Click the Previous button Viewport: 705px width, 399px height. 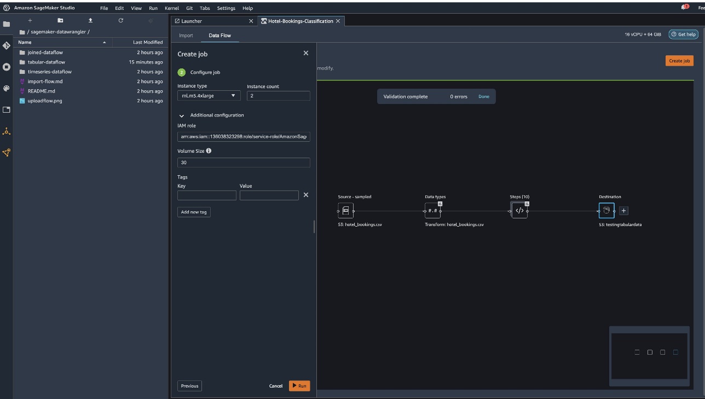click(189, 386)
